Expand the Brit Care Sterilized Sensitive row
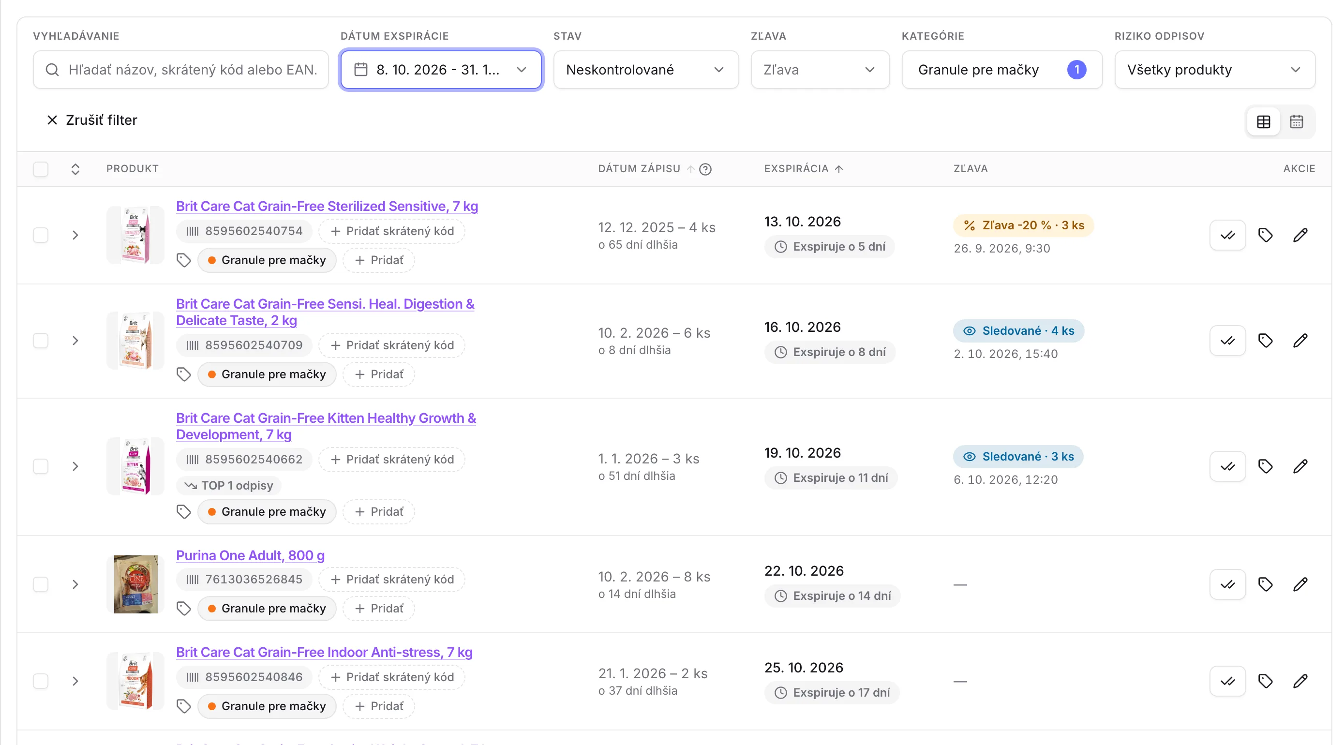Image resolution: width=1344 pixels, height=745 pixels. click(x=75, y=235)
